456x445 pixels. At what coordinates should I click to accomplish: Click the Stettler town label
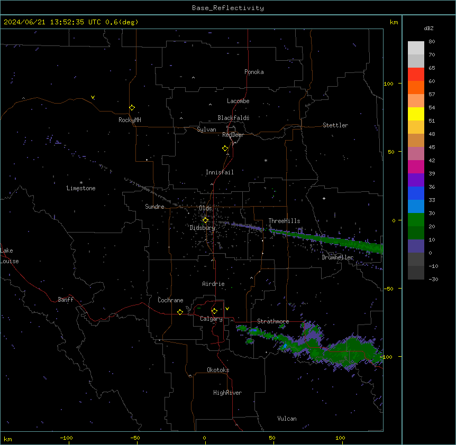coord(335,125)
